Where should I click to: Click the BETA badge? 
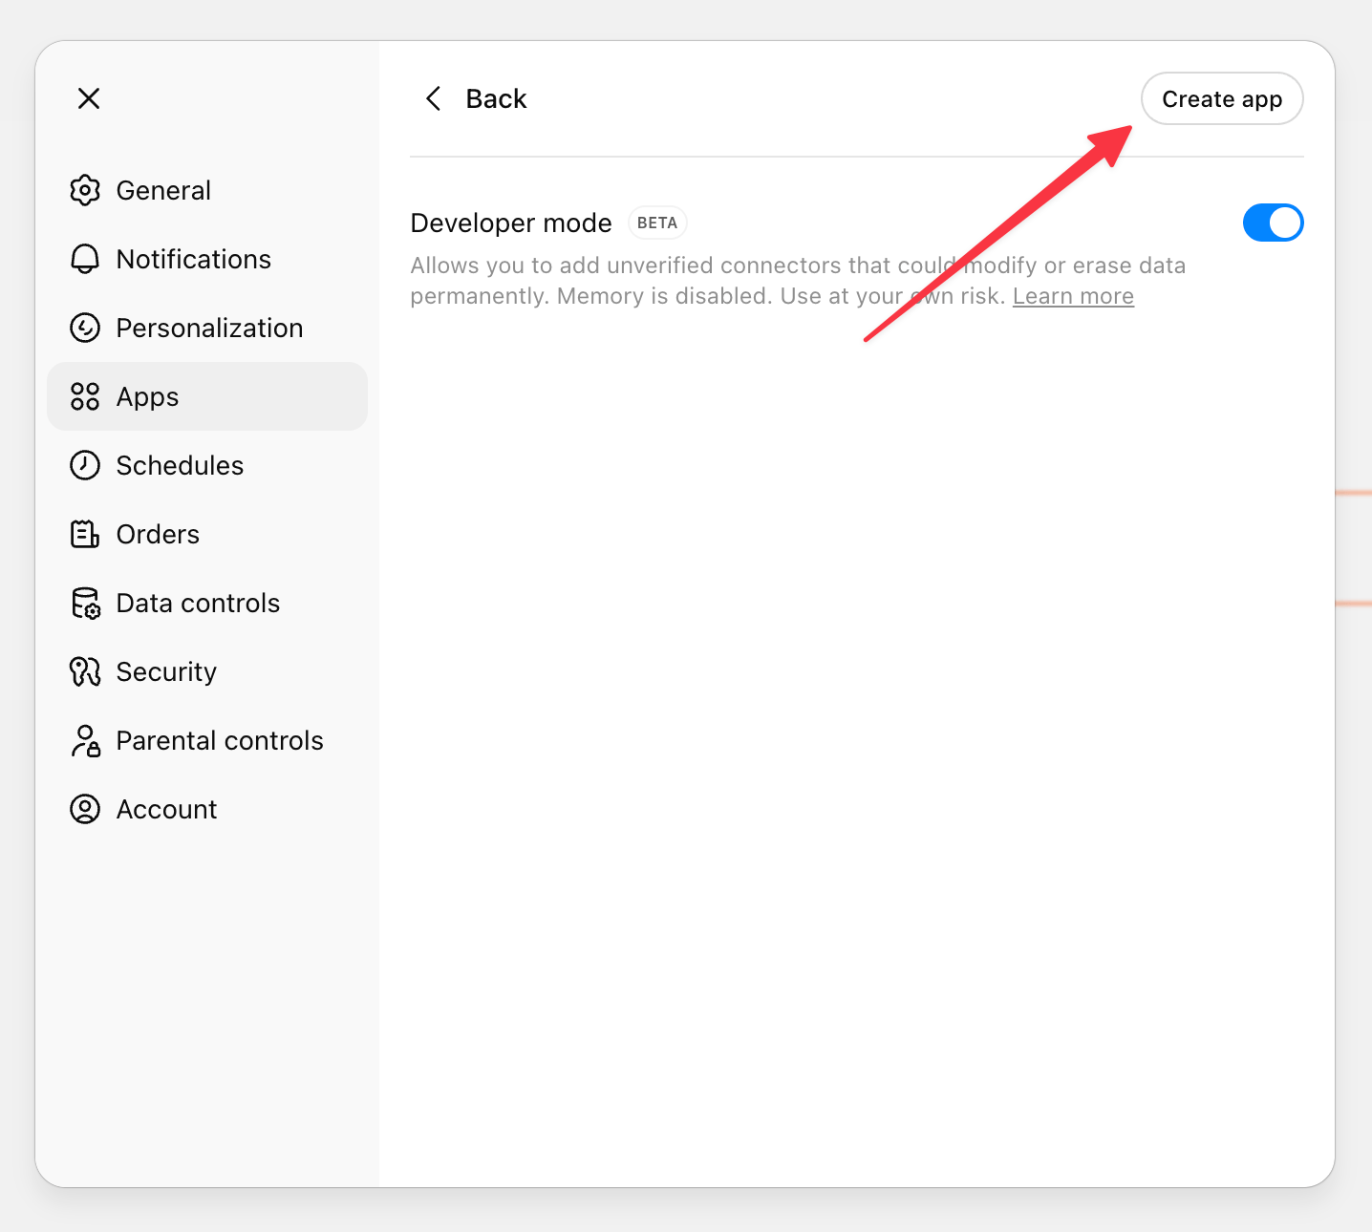pyautogui.click(x=657, y=223)
